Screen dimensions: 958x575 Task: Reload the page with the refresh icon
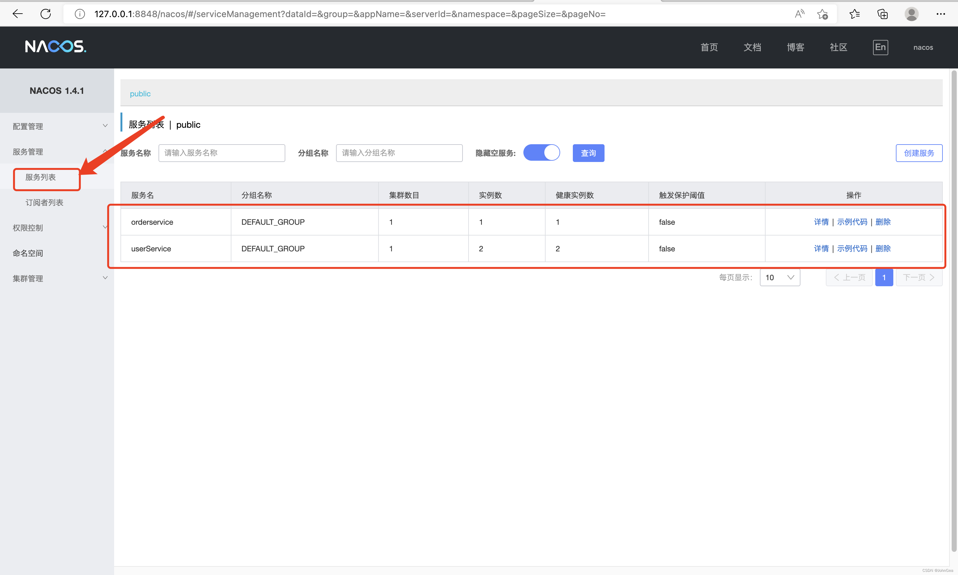[x=46, y=14]
